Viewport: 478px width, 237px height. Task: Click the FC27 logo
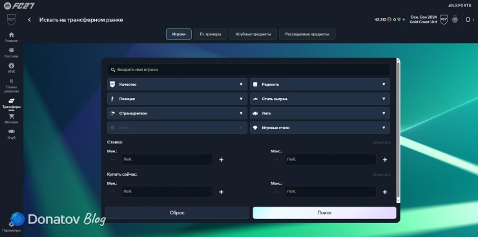coord(19,6)
